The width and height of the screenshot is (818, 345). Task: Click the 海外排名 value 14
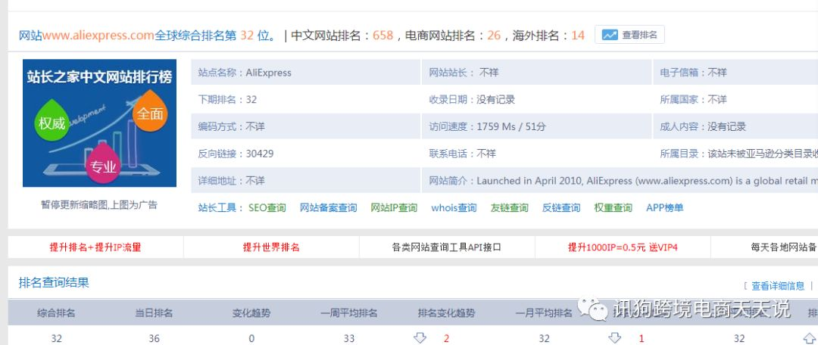click(x=577, y=36)
